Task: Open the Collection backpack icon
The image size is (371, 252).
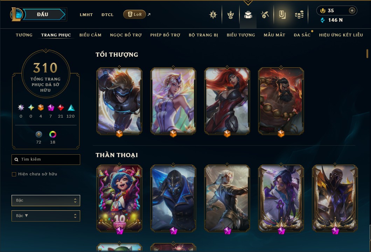Action: pyautogui.click(x=248, y=15)
